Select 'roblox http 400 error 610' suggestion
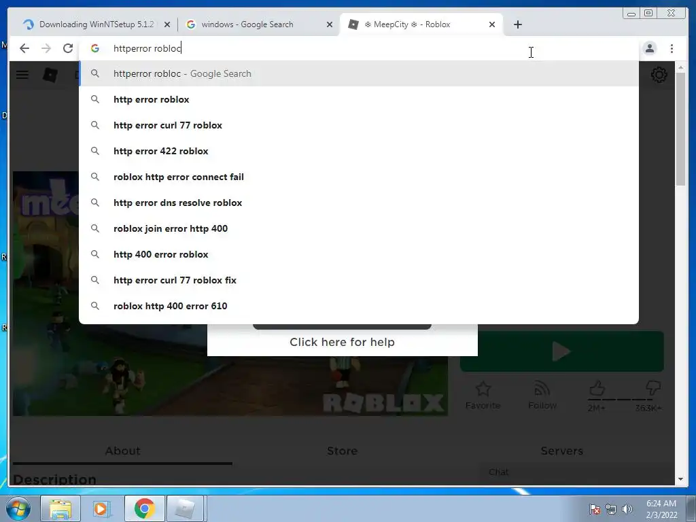696x522 pixels. point(359,306)
